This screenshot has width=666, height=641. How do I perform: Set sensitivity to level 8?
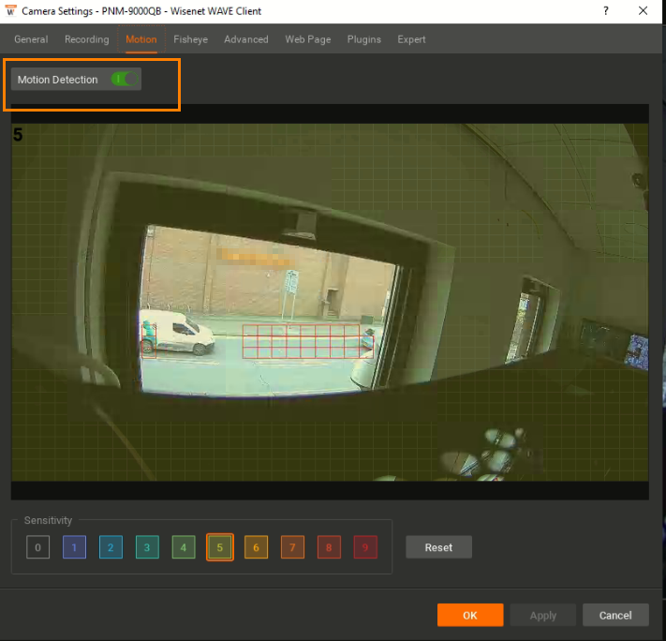coord(329,547)
